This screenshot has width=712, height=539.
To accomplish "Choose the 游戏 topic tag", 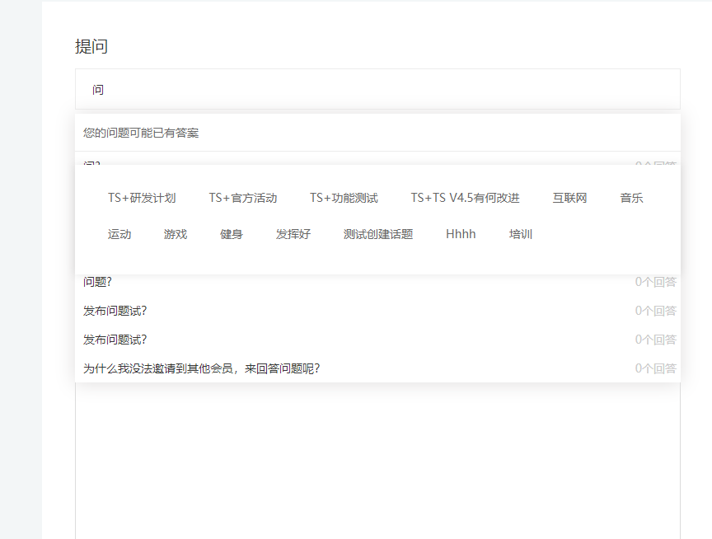I will 175,234.
